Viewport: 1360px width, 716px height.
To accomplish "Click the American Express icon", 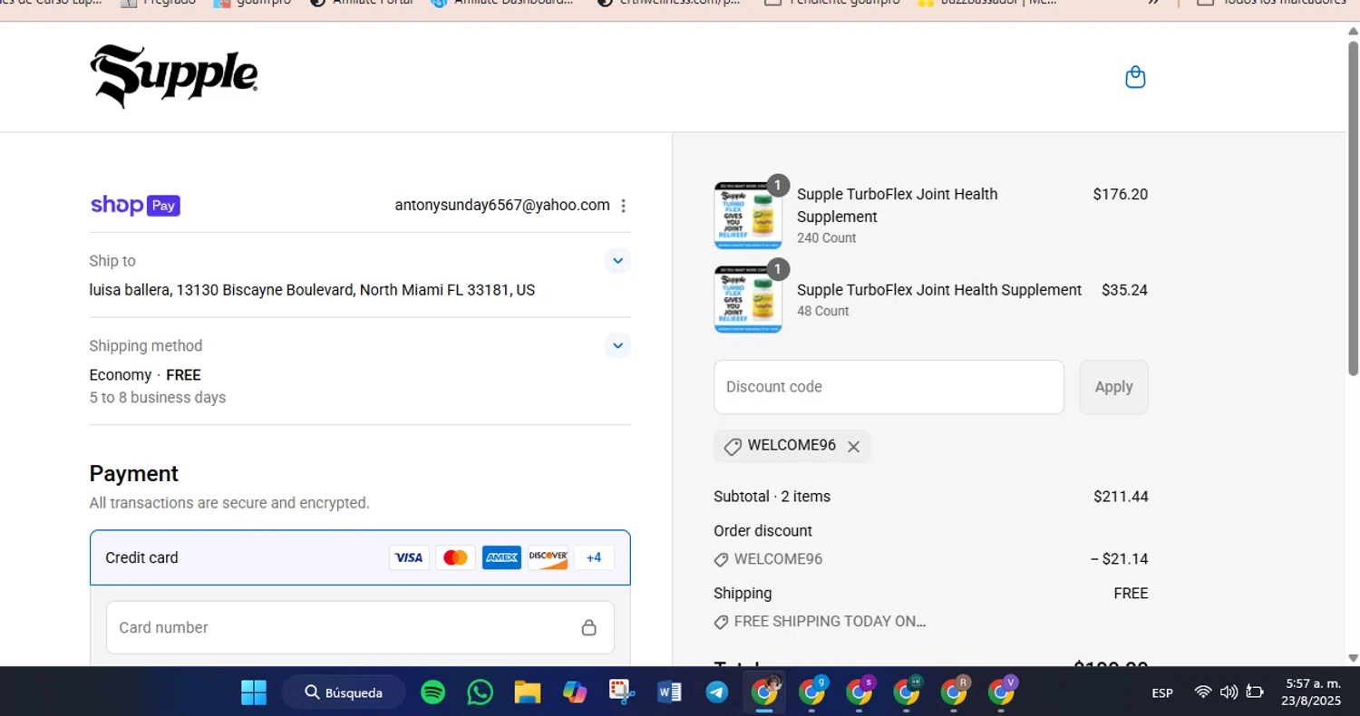I will (x=501, y=557).
